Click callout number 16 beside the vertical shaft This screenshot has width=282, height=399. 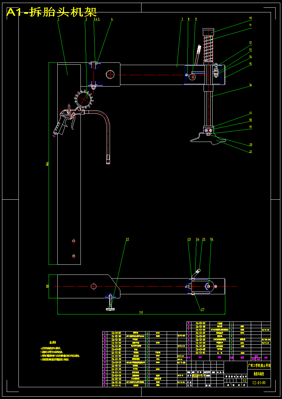[x=250, y=85]
